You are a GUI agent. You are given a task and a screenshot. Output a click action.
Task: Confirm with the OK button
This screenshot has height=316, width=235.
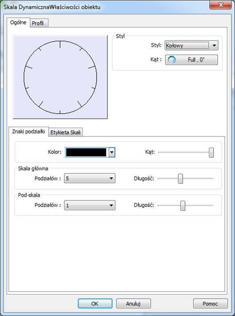(x=95, y=304)
